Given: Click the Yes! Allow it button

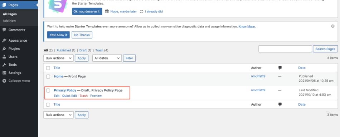Looking at the screenshot, I should tap(58, 35).
